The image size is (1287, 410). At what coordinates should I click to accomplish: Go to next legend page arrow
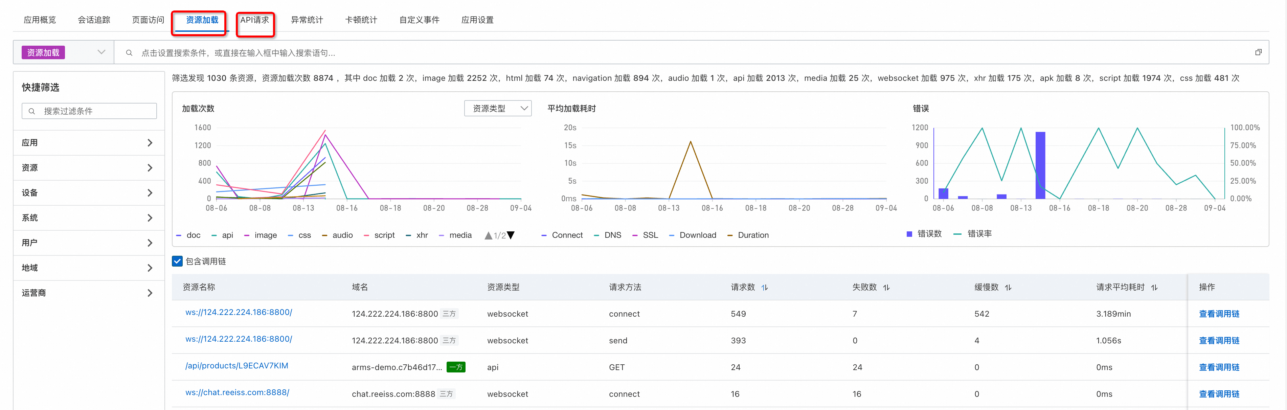(511, 235)
